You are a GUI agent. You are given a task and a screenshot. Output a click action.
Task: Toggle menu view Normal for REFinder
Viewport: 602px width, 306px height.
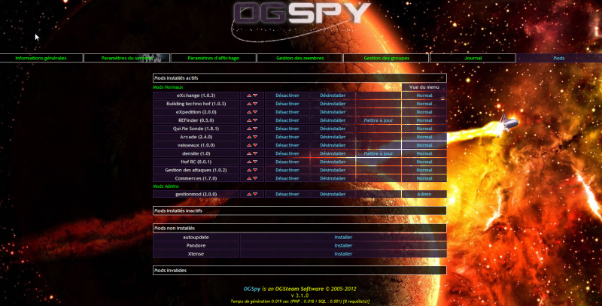coord(424,120)
